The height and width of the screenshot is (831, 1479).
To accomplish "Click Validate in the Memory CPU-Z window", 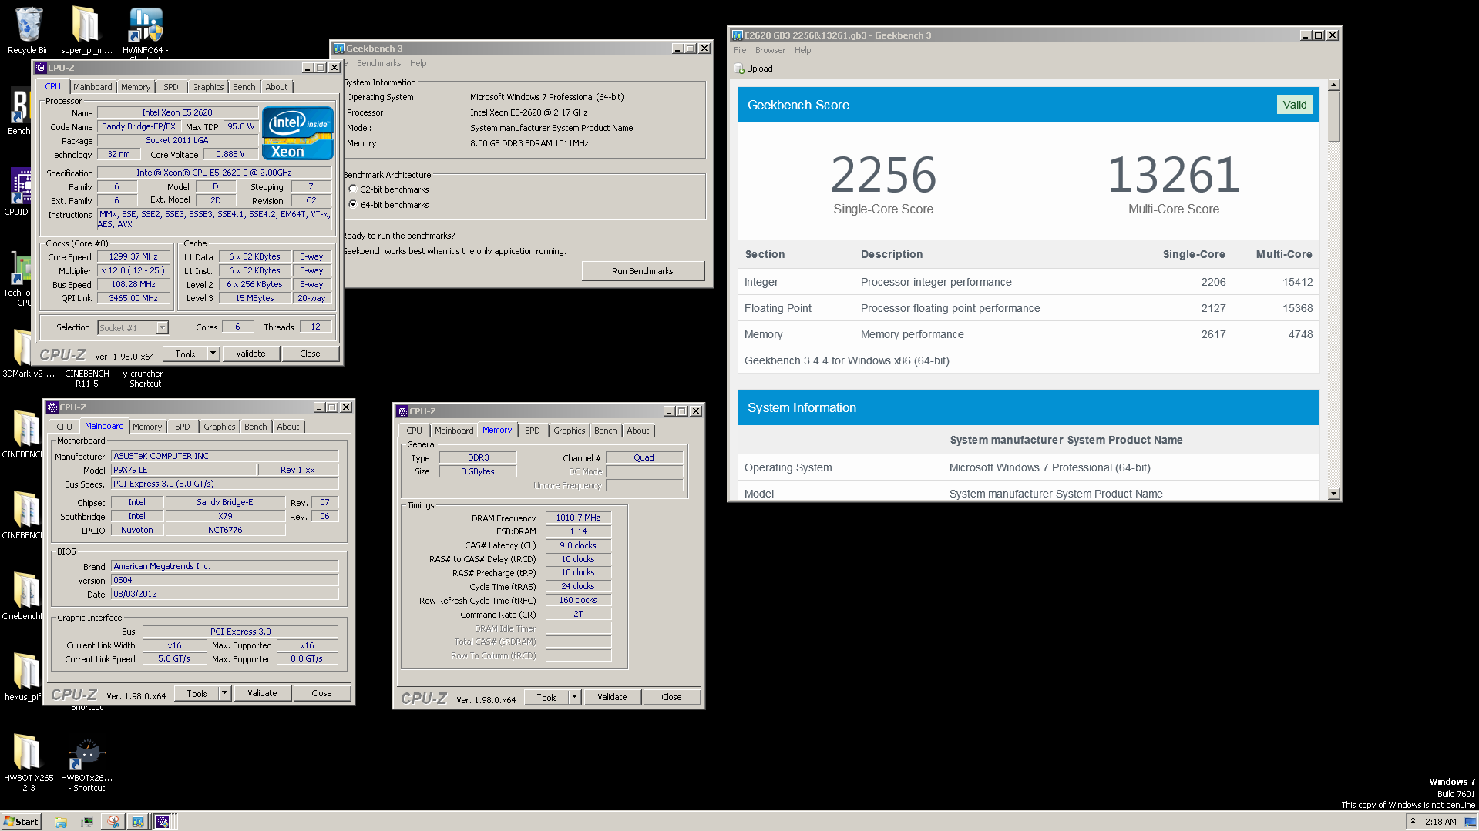I will pyautogui.click(x=612, y=698).
